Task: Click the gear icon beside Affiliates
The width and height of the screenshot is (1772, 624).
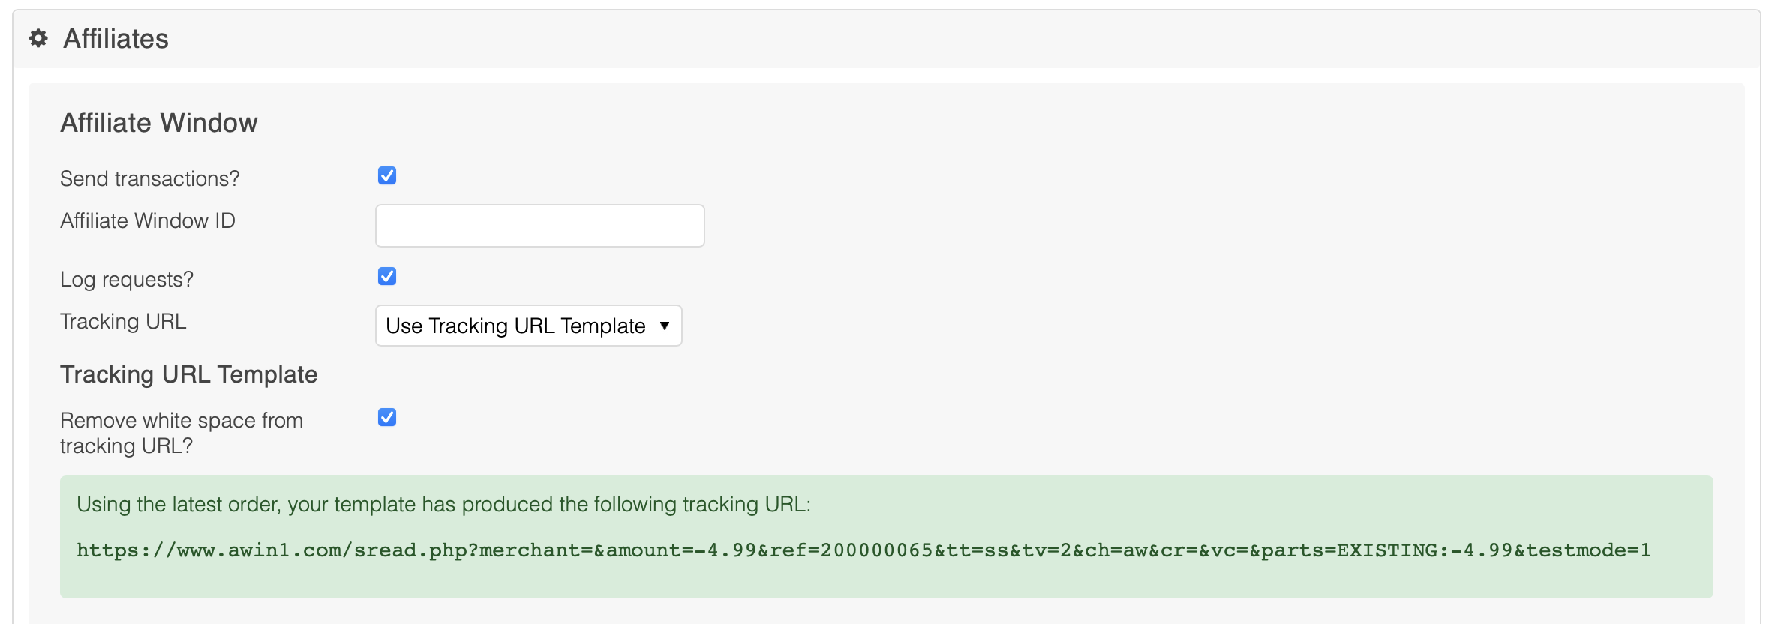Action: coord(38,38)
